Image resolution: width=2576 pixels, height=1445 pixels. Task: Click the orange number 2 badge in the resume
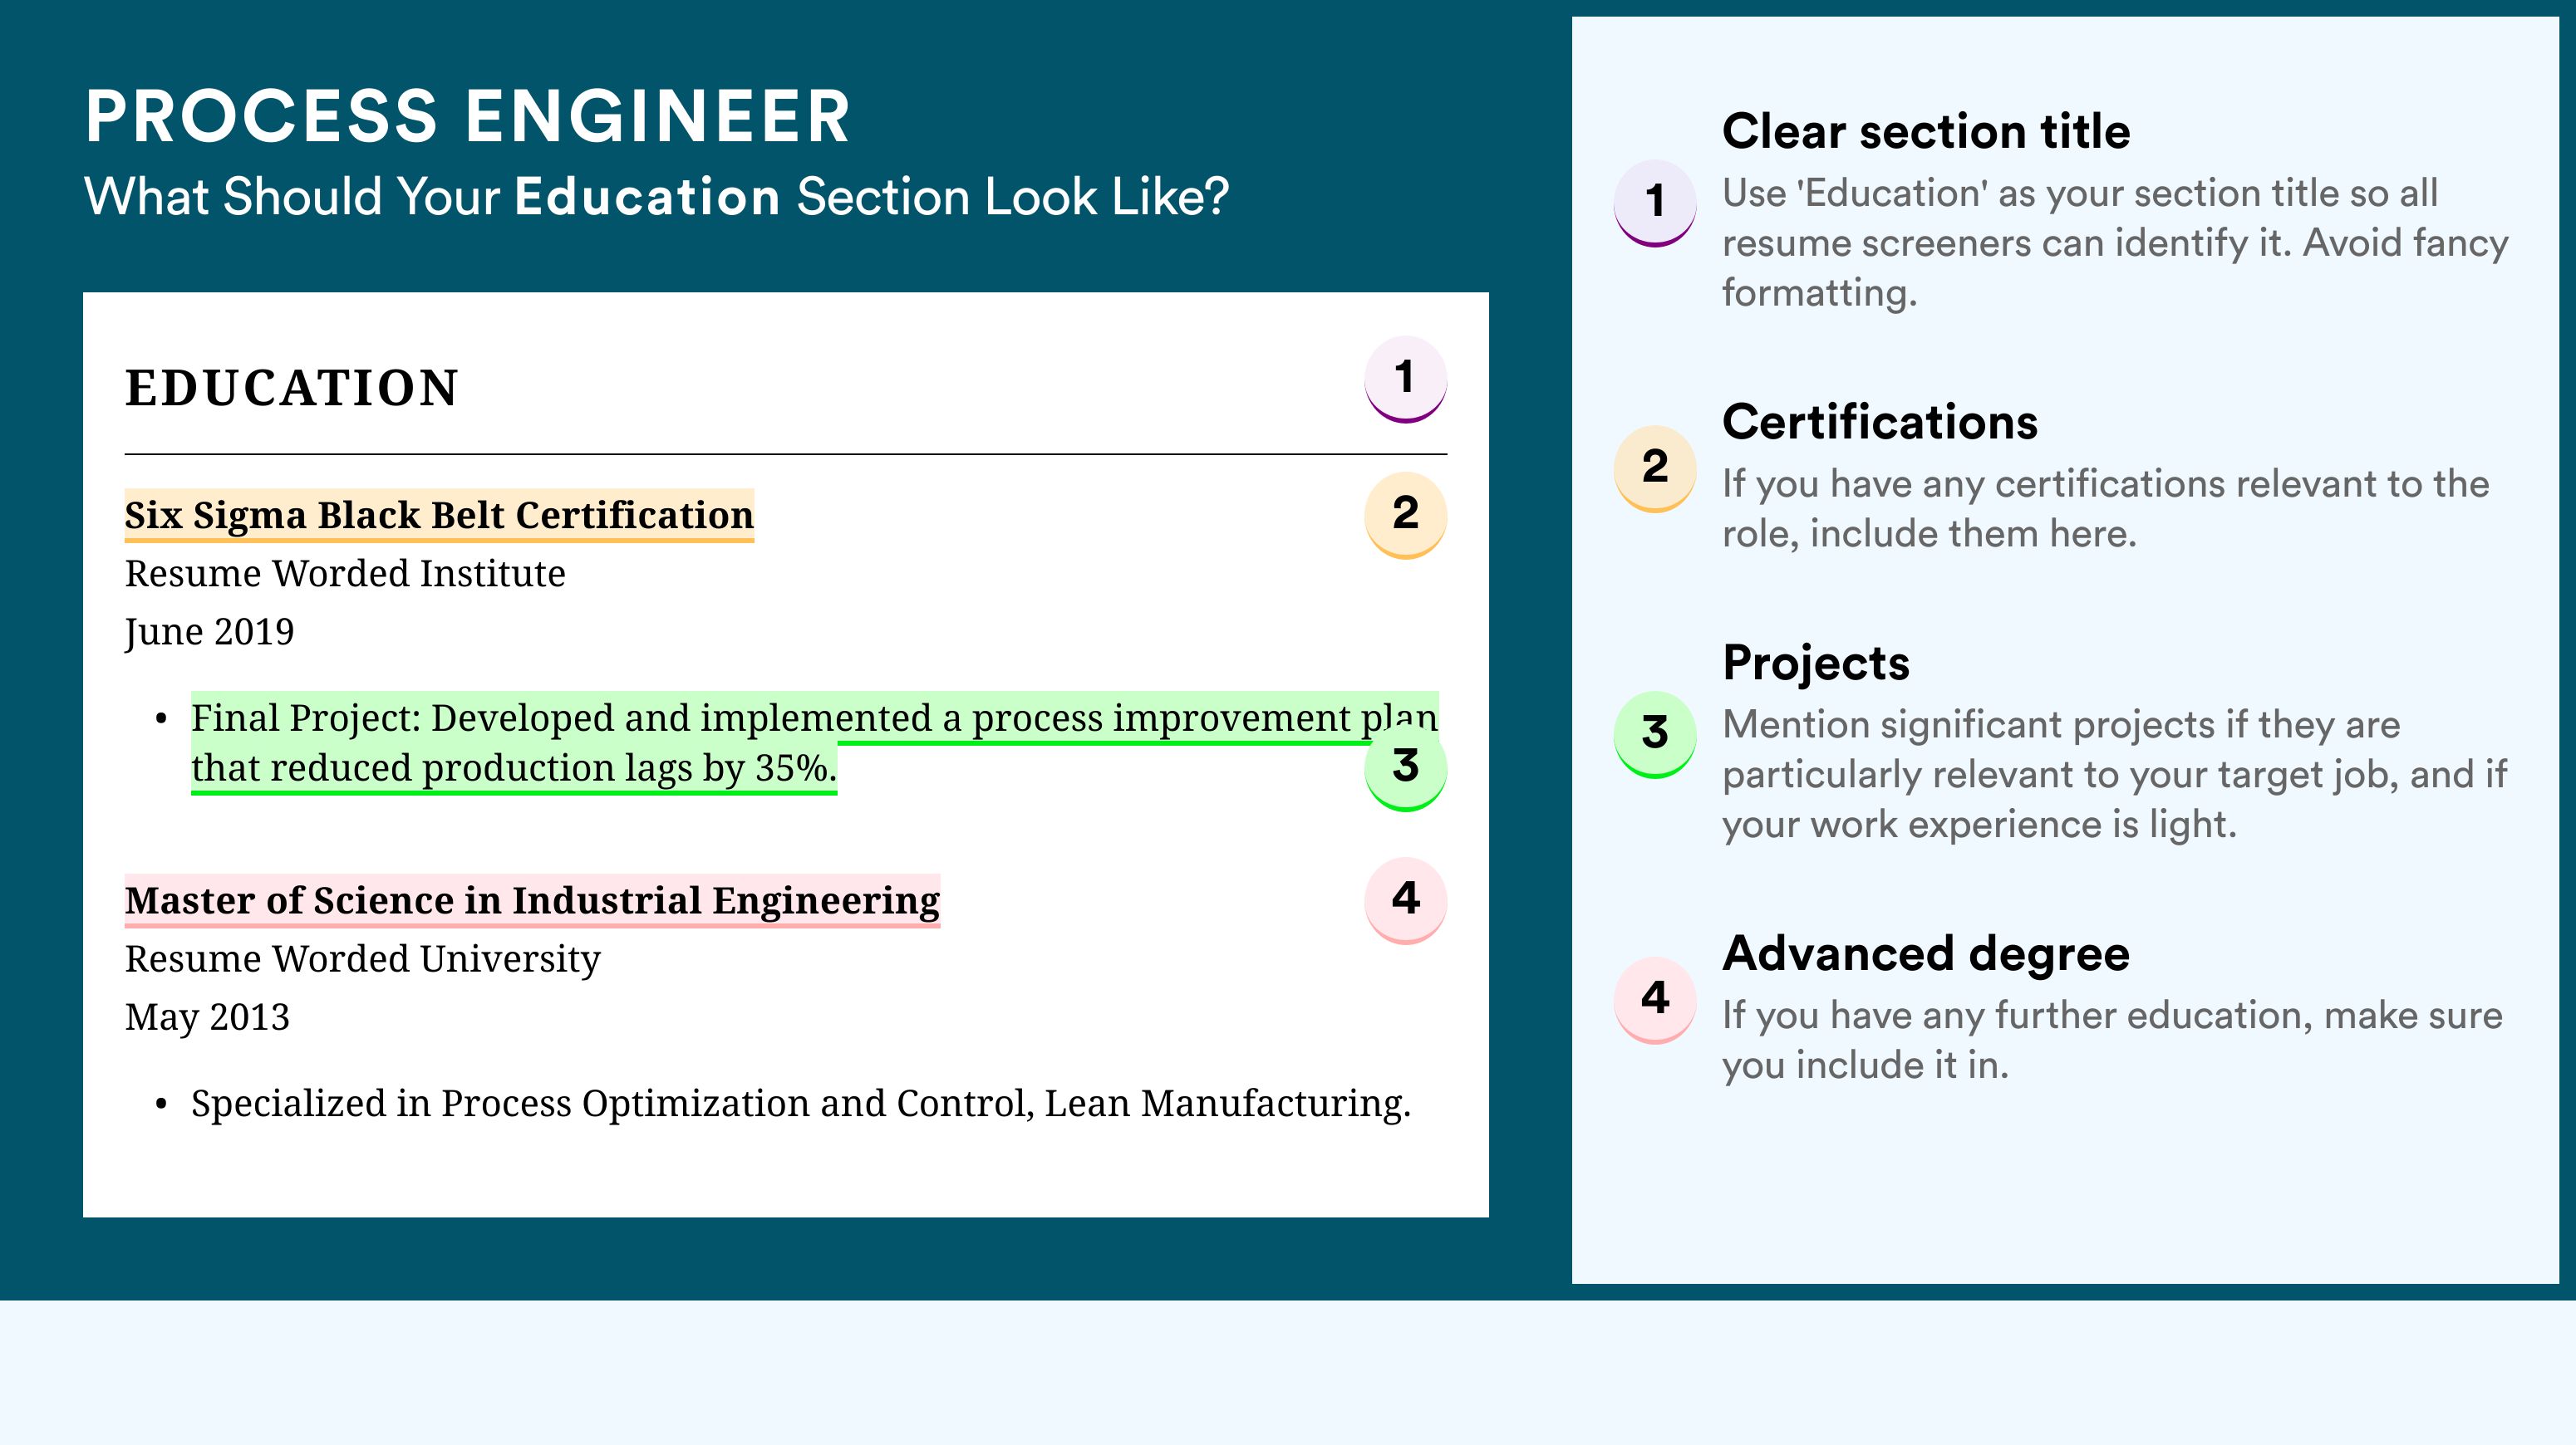1405,515
